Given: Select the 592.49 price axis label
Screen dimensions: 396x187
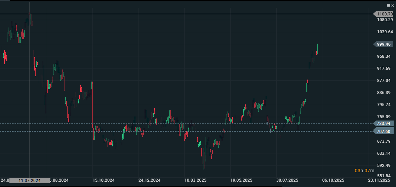Looking at the screenshot, I should click(384, 166).
